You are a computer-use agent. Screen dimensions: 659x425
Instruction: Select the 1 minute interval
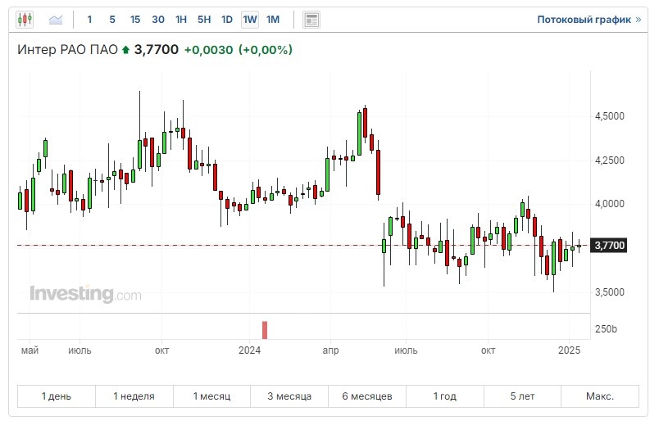coord(89,20)
